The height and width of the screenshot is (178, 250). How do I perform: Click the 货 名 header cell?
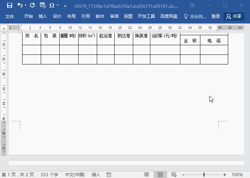(x=31, y=39)
